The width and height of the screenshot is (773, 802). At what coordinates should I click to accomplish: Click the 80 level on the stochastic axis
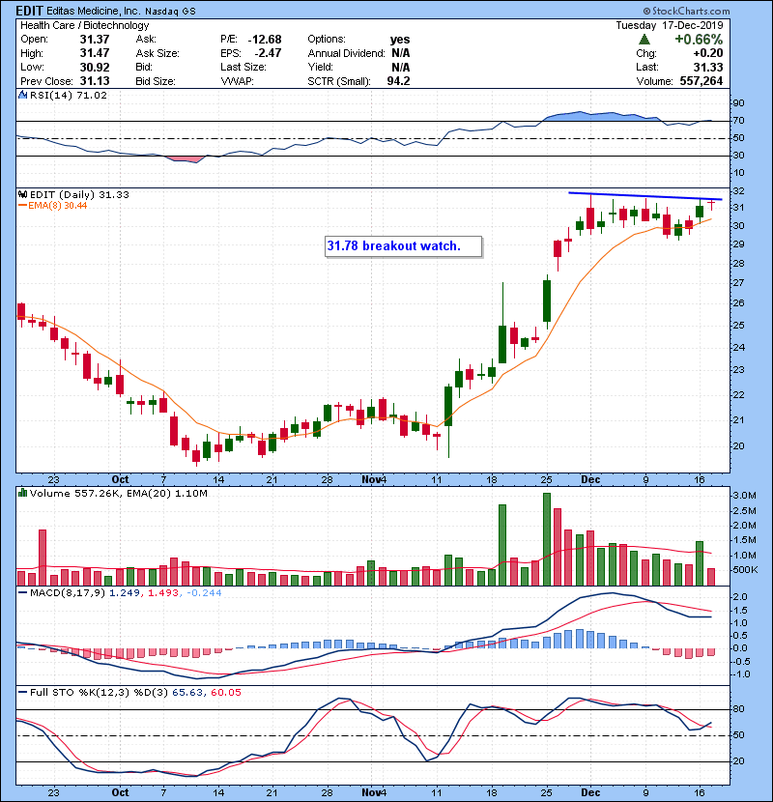pos(738,709)
